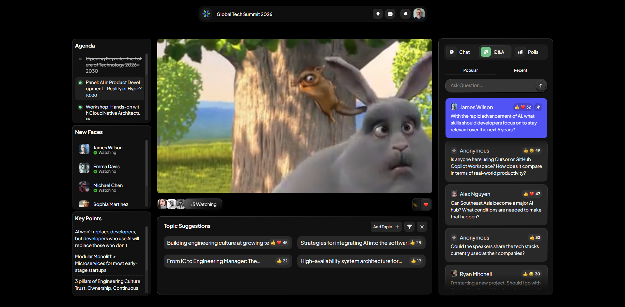Toggle like on 'Building engineering culture' topic

tap(279, 243)
